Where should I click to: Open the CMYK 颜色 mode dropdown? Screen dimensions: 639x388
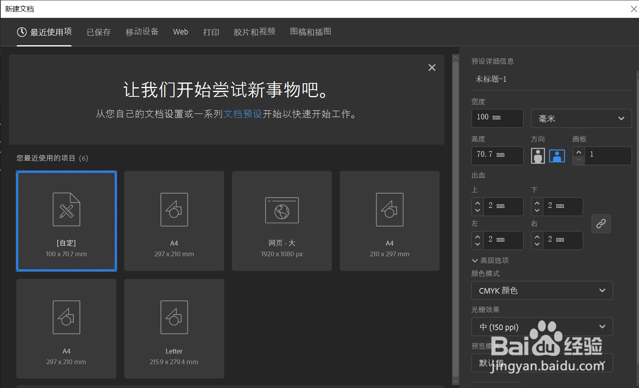[542, 291]
